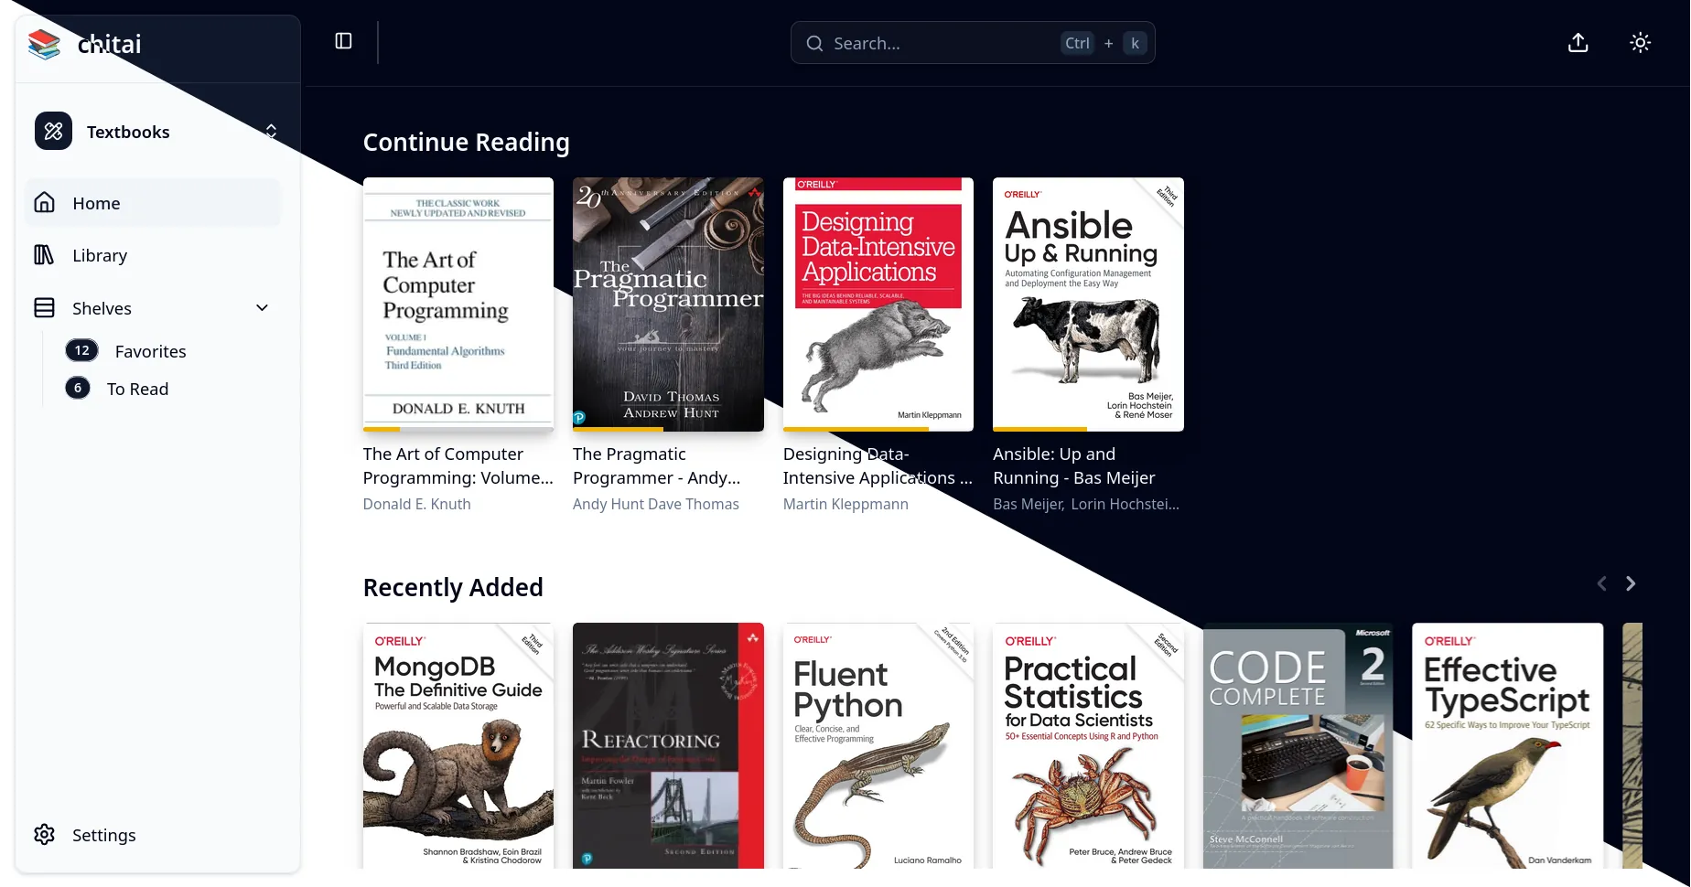Click title Designing Data-Intensive Applications
This screenshot has width=1691, height=887.
[x=878, y=465]
